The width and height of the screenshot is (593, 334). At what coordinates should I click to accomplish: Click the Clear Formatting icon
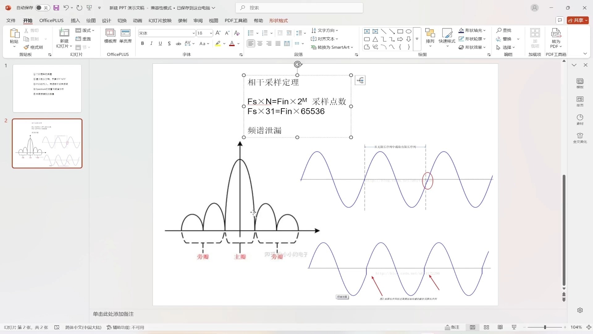pyautogui.click(x=237, y=33)
